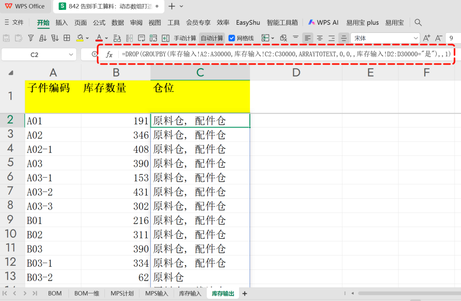
Task: Click the WPS Office home tab
Action: point(25,6)
